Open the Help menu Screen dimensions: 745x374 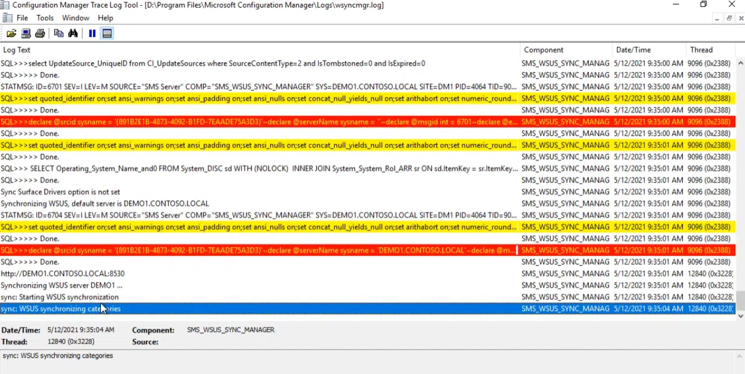click(x=105, y=18)
